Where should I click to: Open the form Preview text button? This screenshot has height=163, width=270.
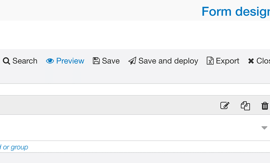pos(70,61)
